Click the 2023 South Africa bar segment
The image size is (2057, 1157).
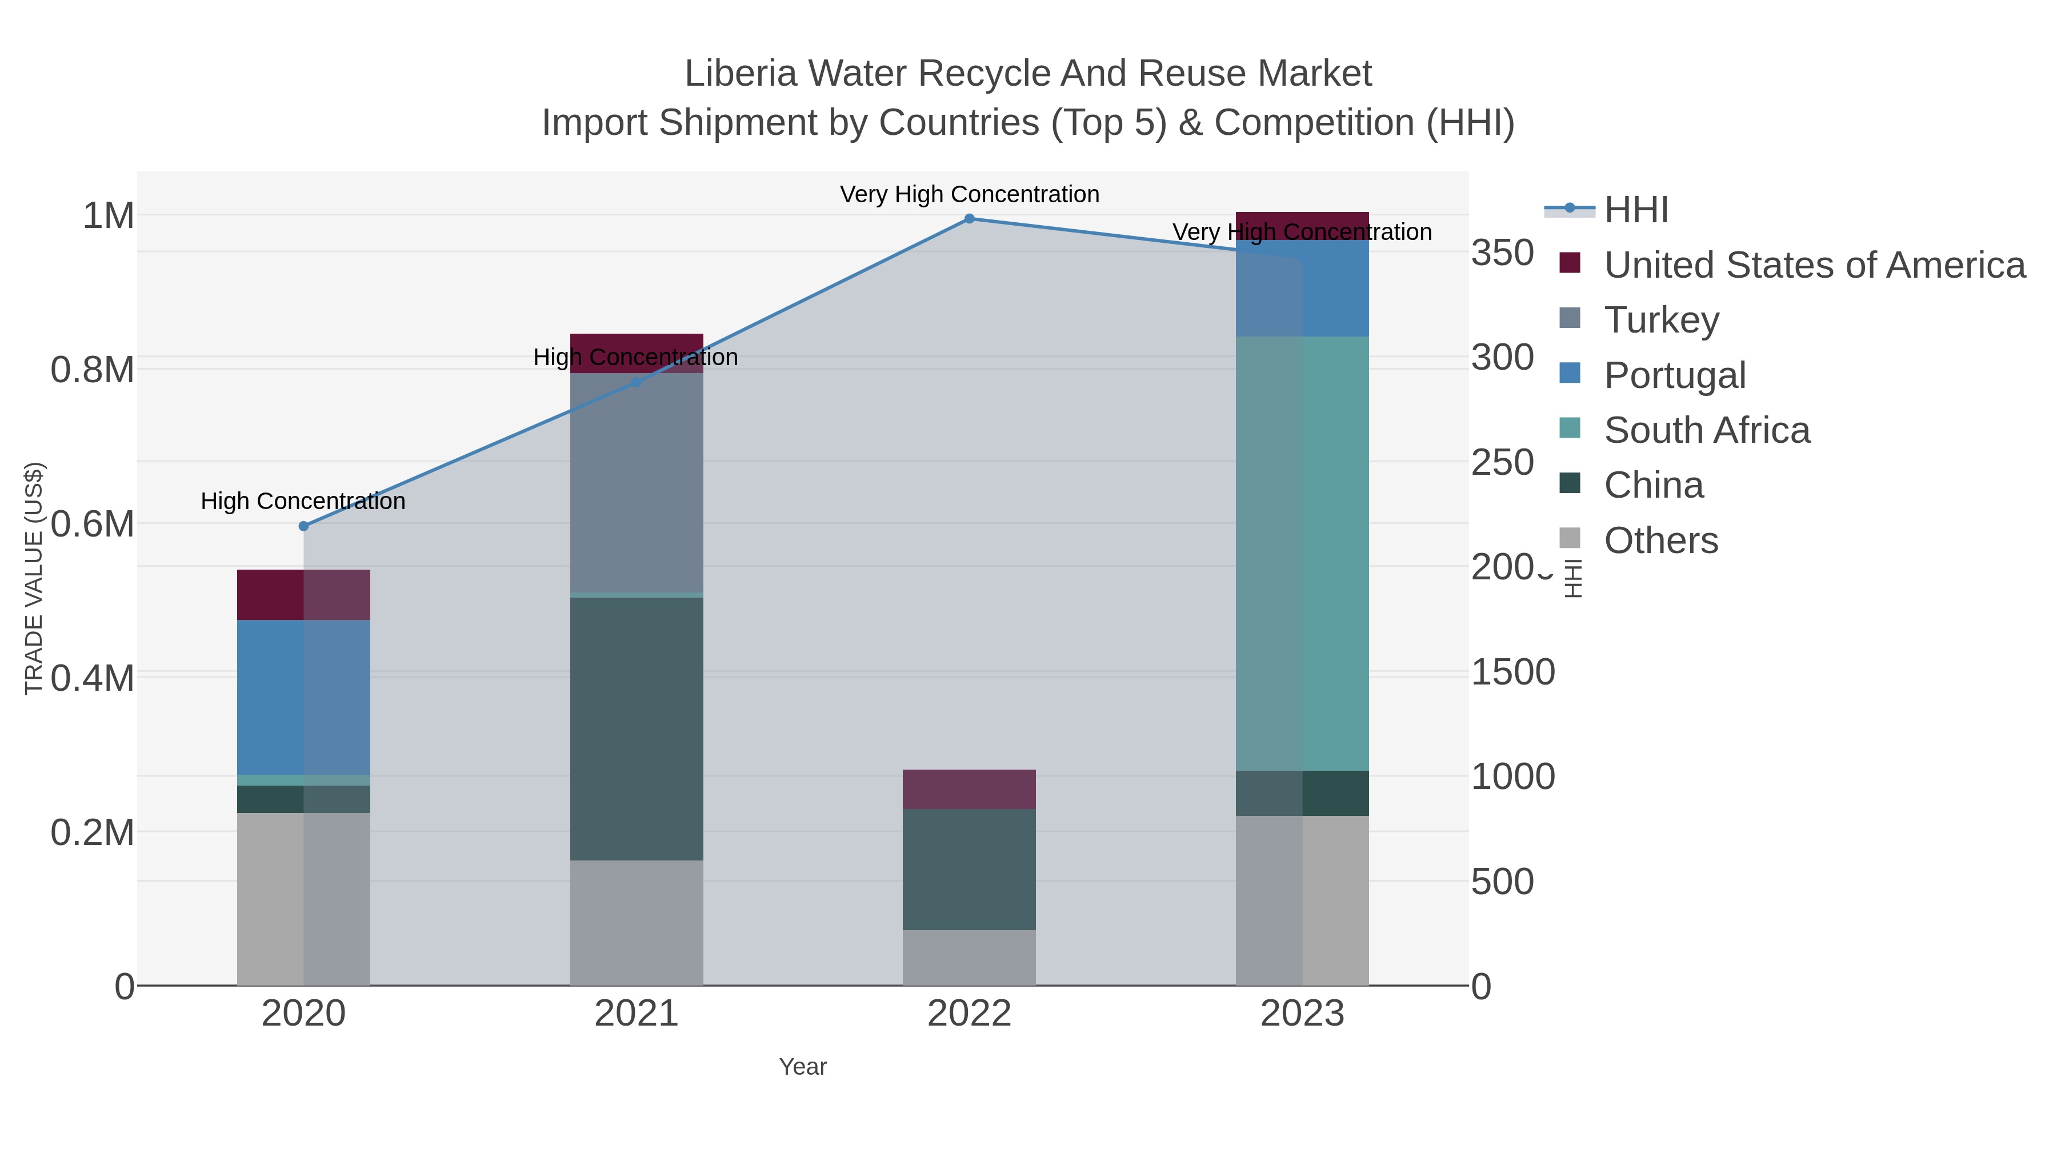pos(1302,553)
